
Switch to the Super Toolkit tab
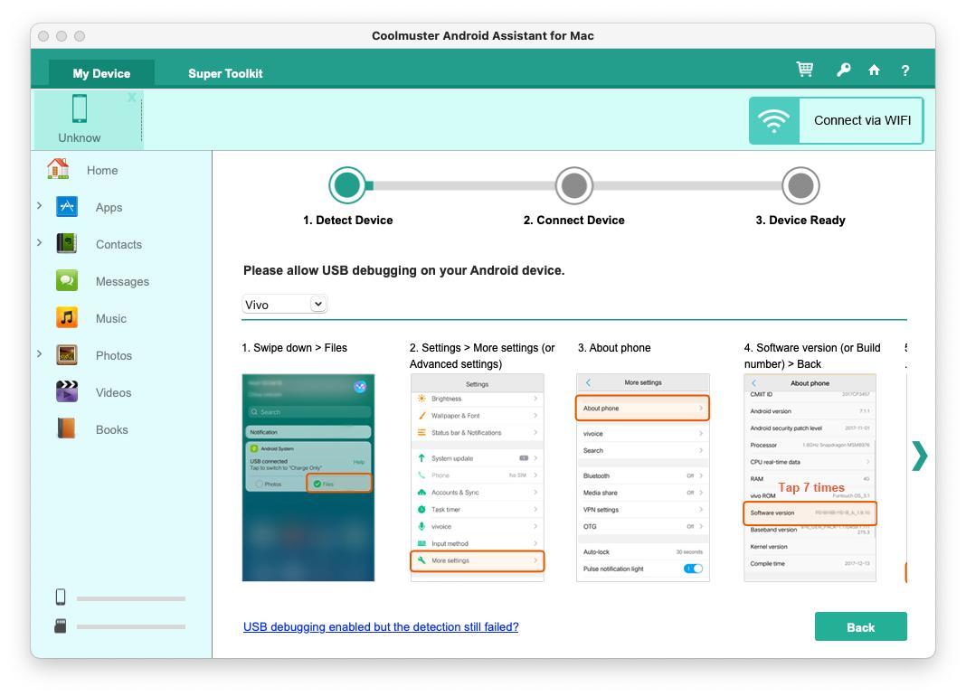pos(225,73)
